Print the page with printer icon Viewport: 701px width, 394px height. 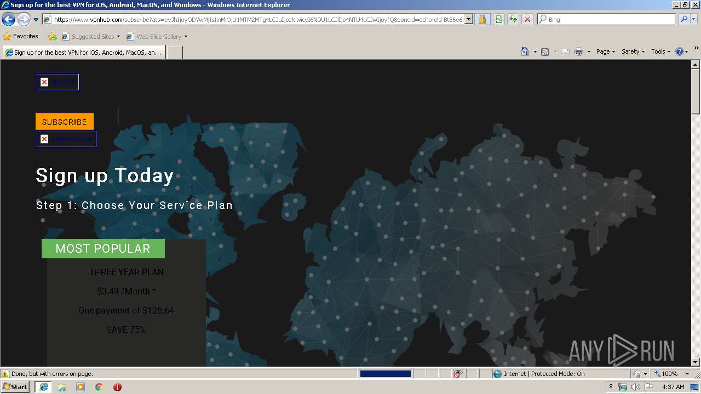click(579, 51)
